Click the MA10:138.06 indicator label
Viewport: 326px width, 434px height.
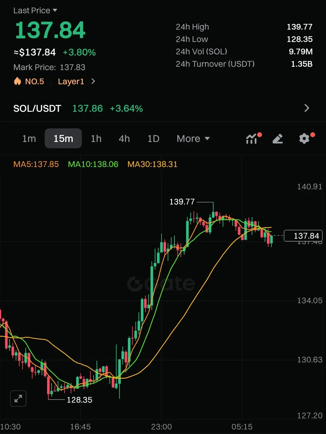93,164
